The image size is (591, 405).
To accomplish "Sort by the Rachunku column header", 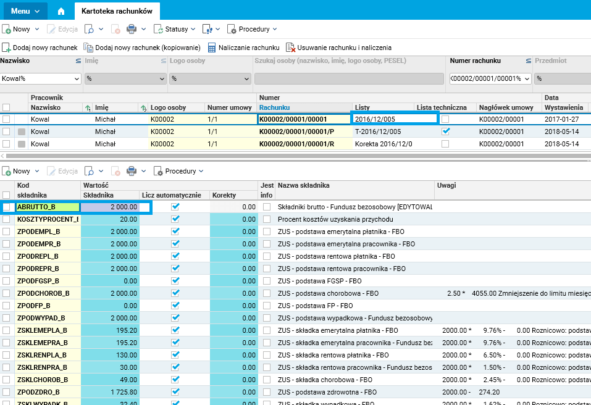I will pos(275,107).
